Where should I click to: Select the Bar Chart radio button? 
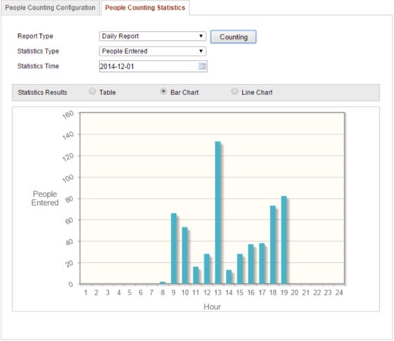coord(163,91)
